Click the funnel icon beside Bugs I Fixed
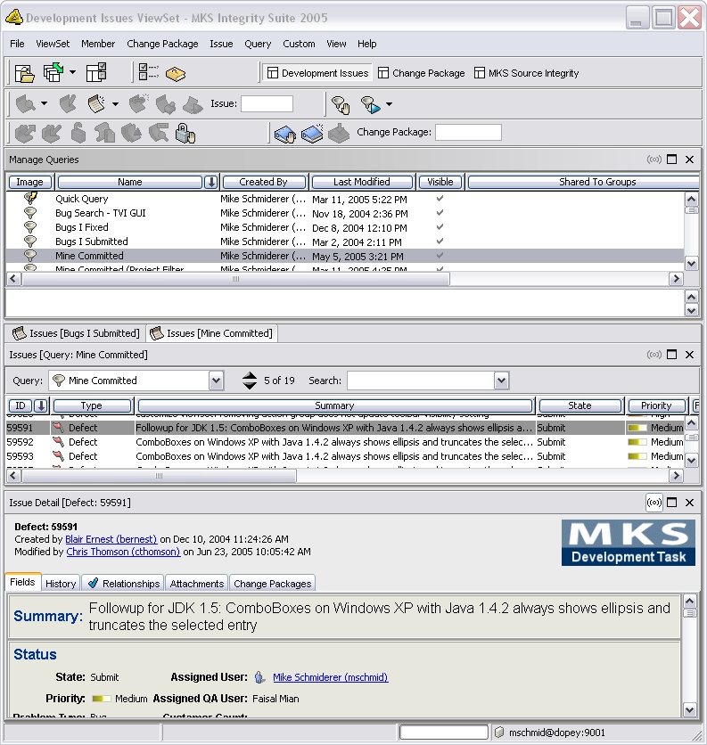Image resolution: width=707 pixels, height=745 pixels. click(30, 226)
